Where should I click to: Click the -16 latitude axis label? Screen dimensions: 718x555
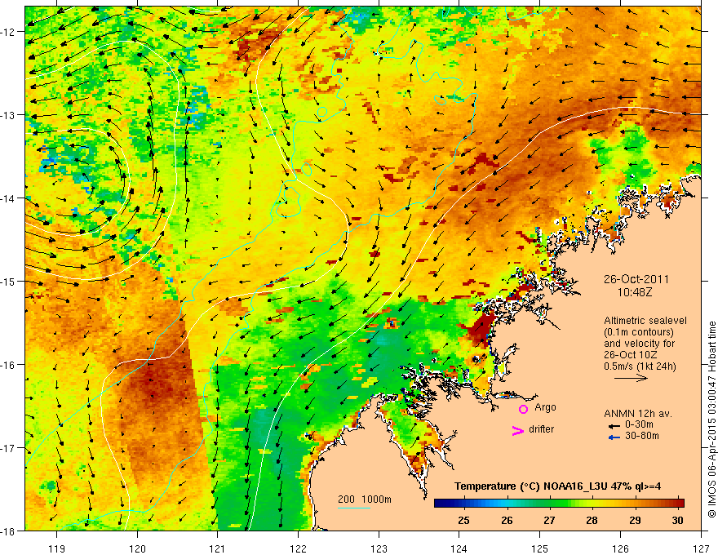click(x=9, y=365)
